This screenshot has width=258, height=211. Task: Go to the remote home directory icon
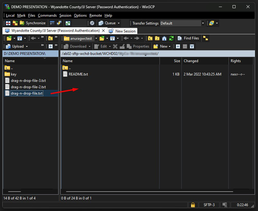pyautogui.click(x=164, y=38)
